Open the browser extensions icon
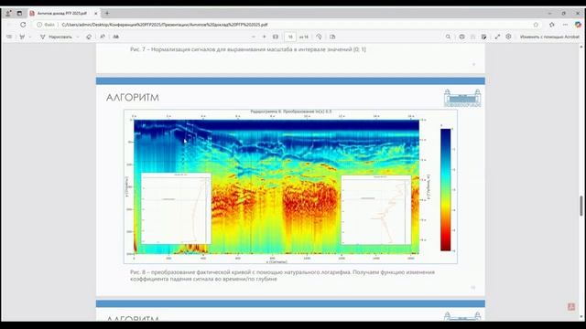Viewport: 586px width, 329px height. 552,25
